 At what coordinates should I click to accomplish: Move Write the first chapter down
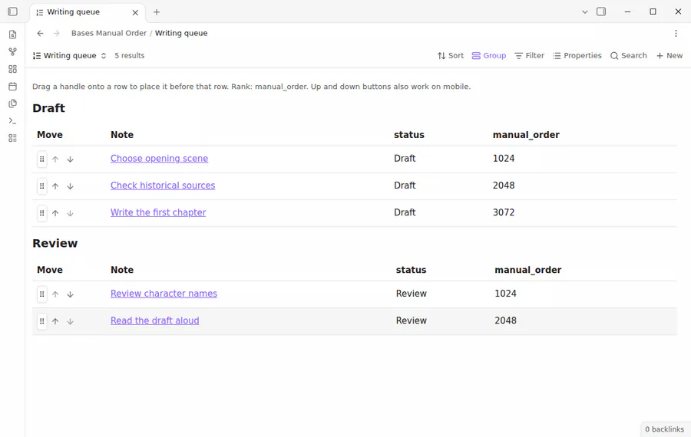70,213
